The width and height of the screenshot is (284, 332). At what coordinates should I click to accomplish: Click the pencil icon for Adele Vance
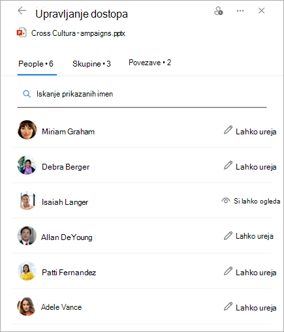228,306
